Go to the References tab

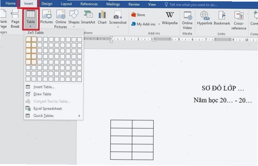(x=89, y=4)
